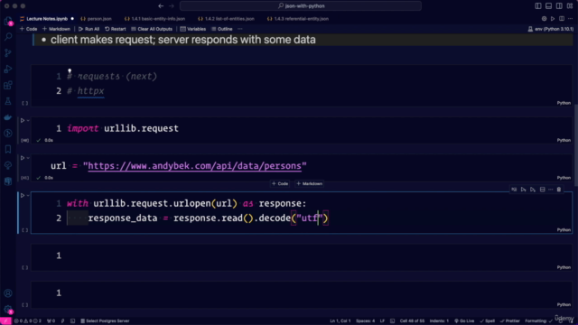
Task: Open the Manage gear in activity bar
Action: click(8, 310)
